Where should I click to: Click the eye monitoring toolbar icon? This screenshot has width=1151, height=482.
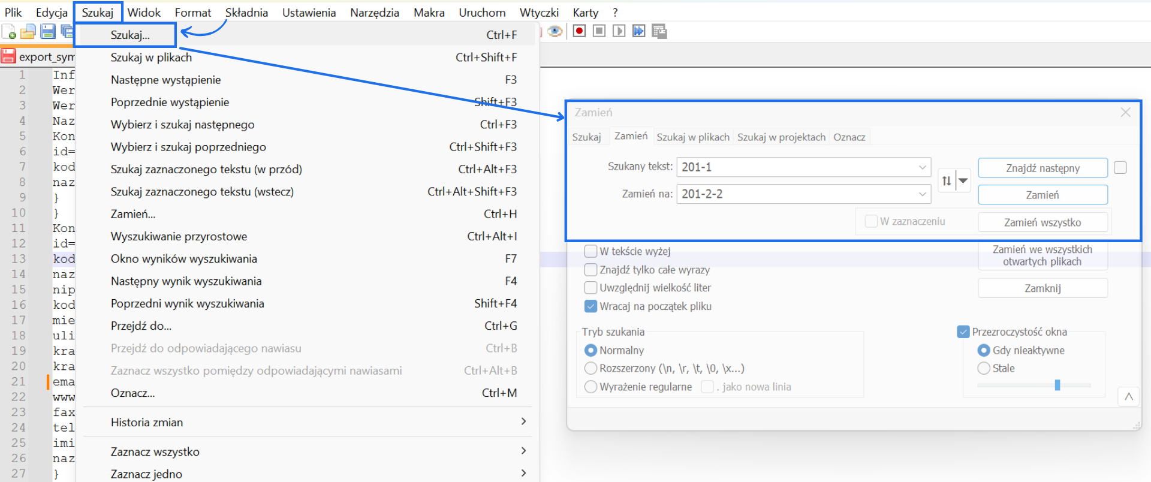555,31
